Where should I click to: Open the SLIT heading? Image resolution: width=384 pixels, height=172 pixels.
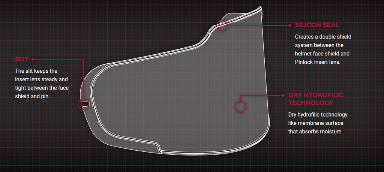click(x=22, y=59)
